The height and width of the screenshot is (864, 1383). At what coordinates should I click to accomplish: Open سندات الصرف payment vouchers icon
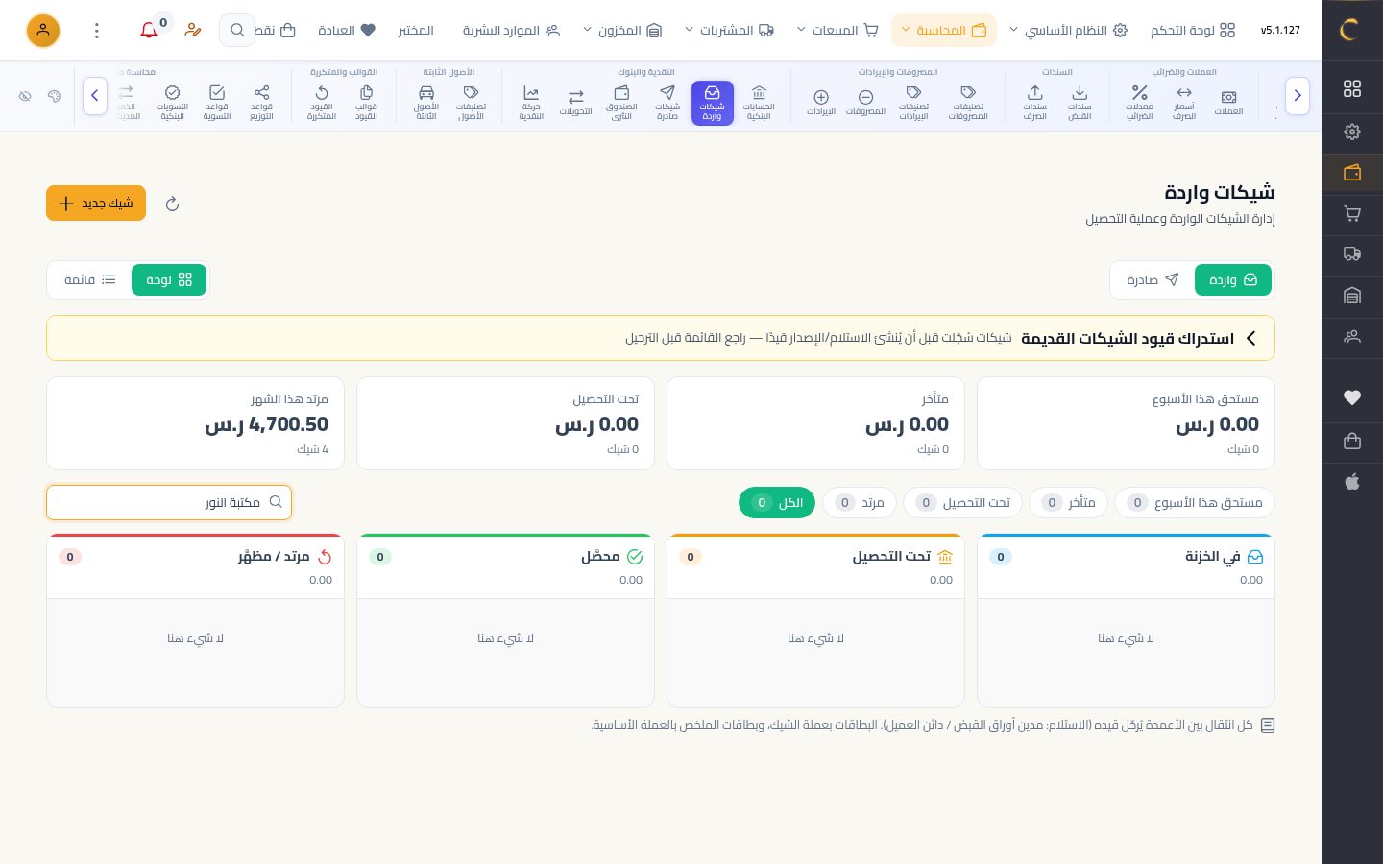(x=1034, y=103)
